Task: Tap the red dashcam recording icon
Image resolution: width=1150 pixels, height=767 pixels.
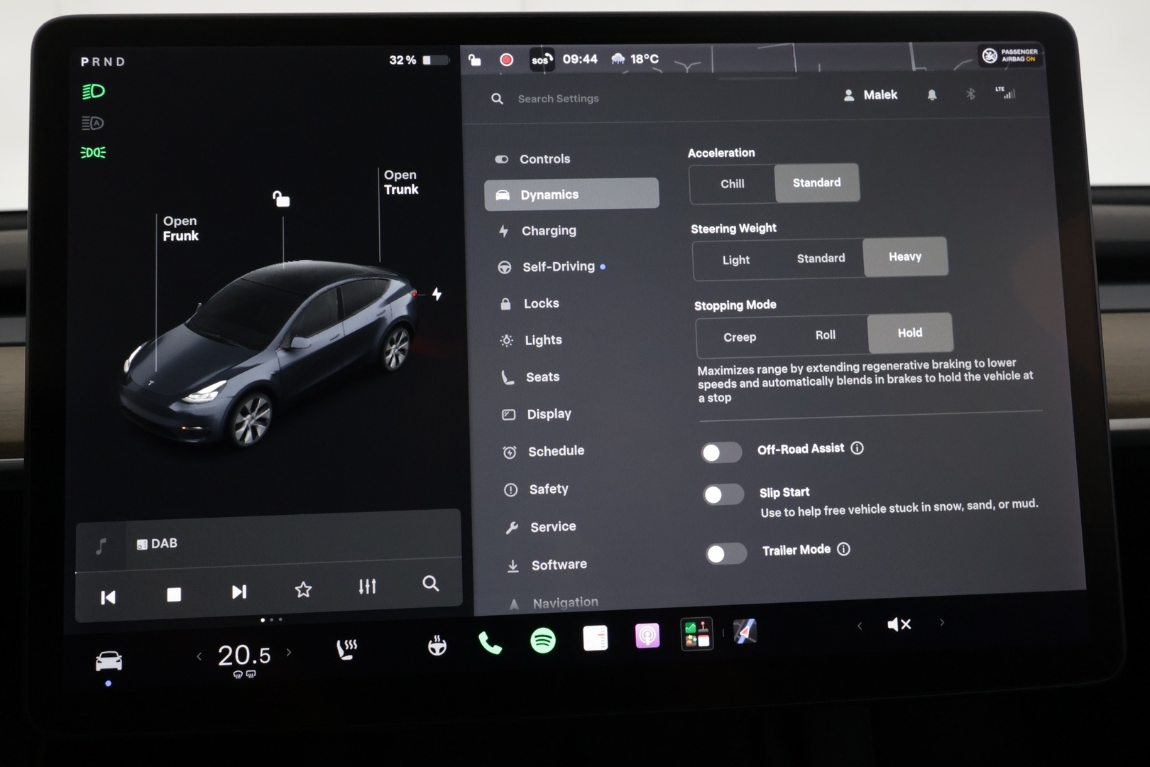Action: pyautogui.click(x=506, y=60)
